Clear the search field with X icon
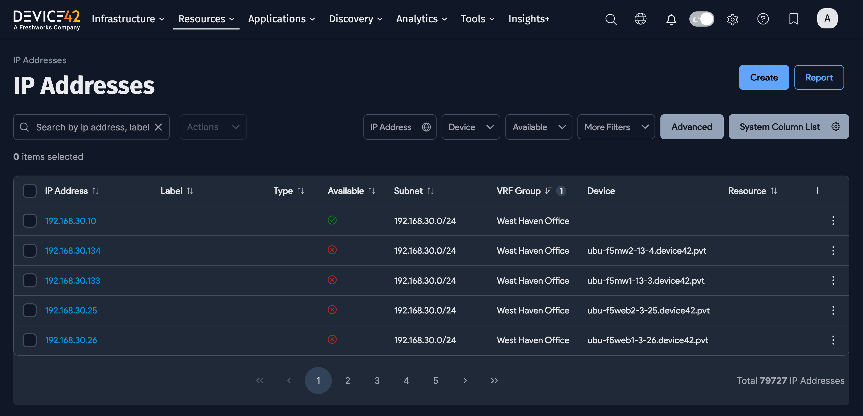The width and height of the screenshot is (863, 416). click(158, 127)
